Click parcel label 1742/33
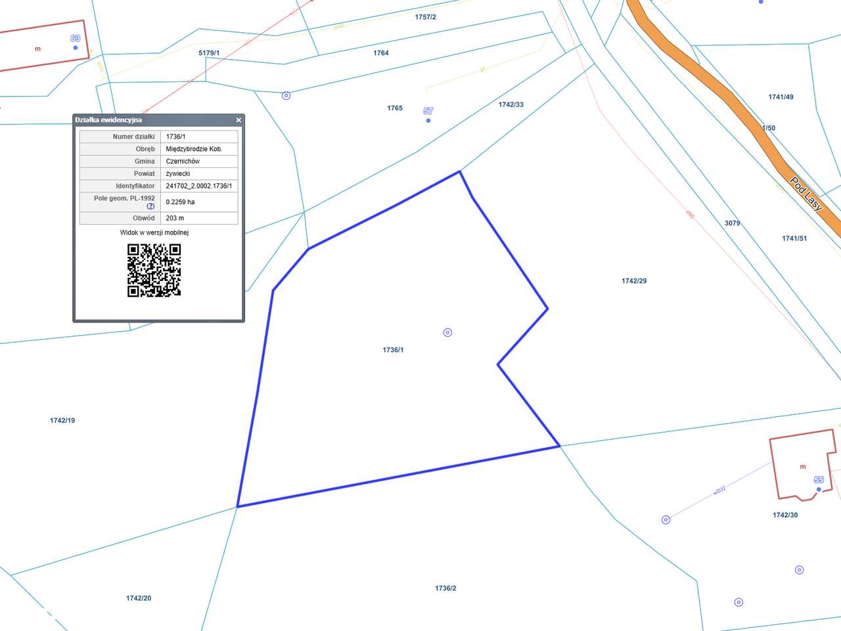 [511, 104]
